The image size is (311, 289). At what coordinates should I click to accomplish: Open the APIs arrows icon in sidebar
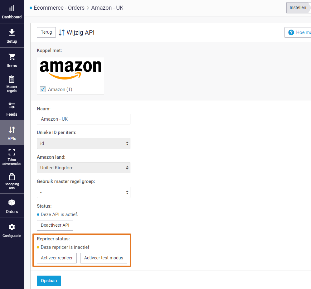coord(12,130)
